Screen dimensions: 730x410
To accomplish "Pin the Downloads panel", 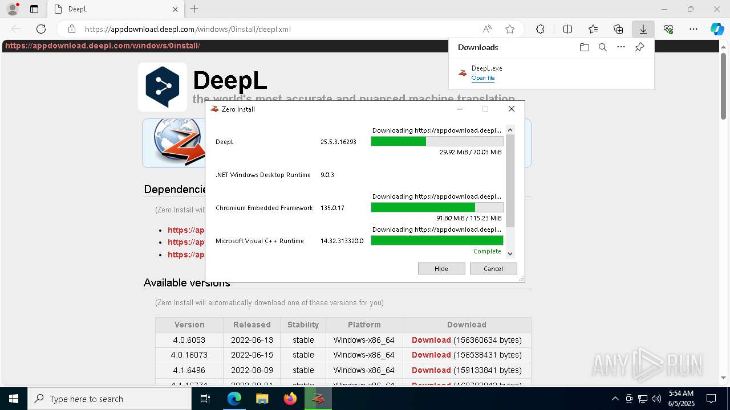I will pyautogui.click(x=639, y=47).
